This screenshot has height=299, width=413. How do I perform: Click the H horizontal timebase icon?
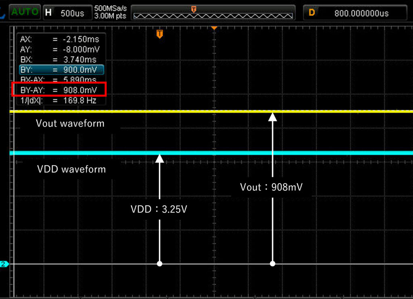tap(48, 13)
